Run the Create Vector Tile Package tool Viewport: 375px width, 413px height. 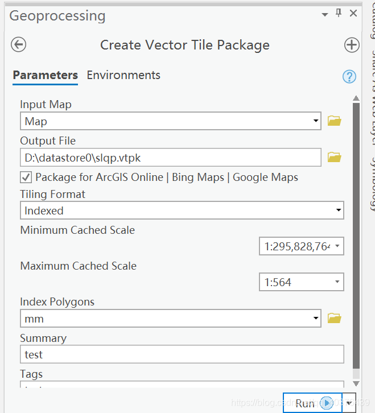[312, 403]
